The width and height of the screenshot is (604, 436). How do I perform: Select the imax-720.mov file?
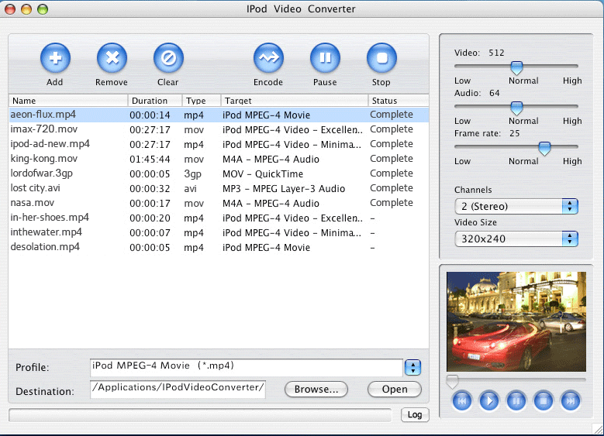pyautogui.click(x=44, y=129)
